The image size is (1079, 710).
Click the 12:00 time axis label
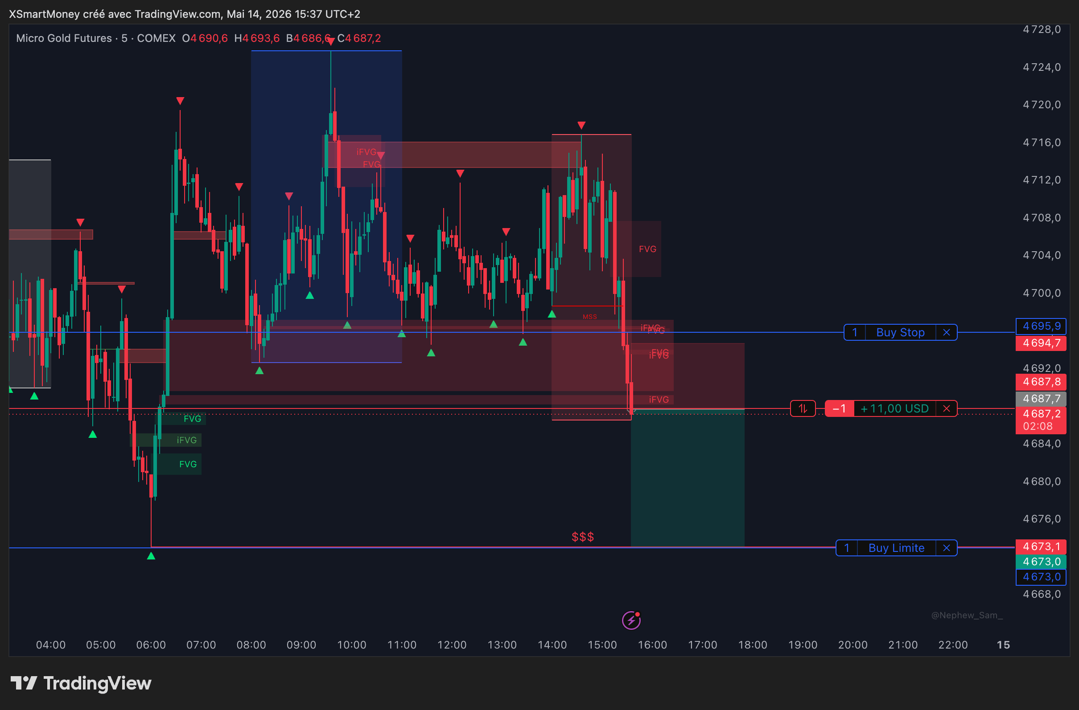452,645
